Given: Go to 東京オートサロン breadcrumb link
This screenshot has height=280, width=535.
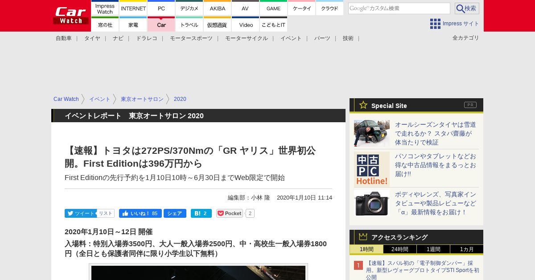Looking at the screenshot, I should 142,99.
